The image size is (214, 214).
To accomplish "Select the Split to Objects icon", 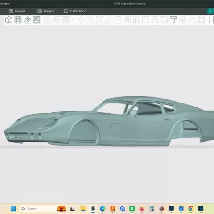I will (x=47, y=20).
